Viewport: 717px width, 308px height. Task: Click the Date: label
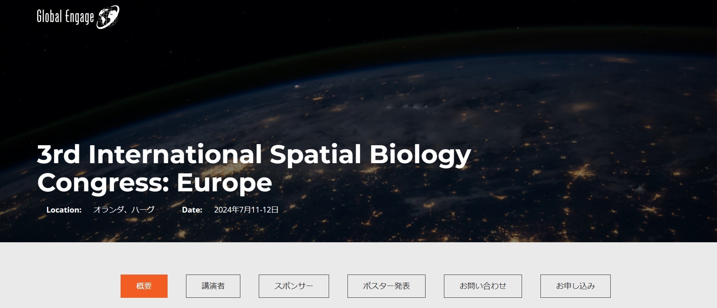click(192, 210)
